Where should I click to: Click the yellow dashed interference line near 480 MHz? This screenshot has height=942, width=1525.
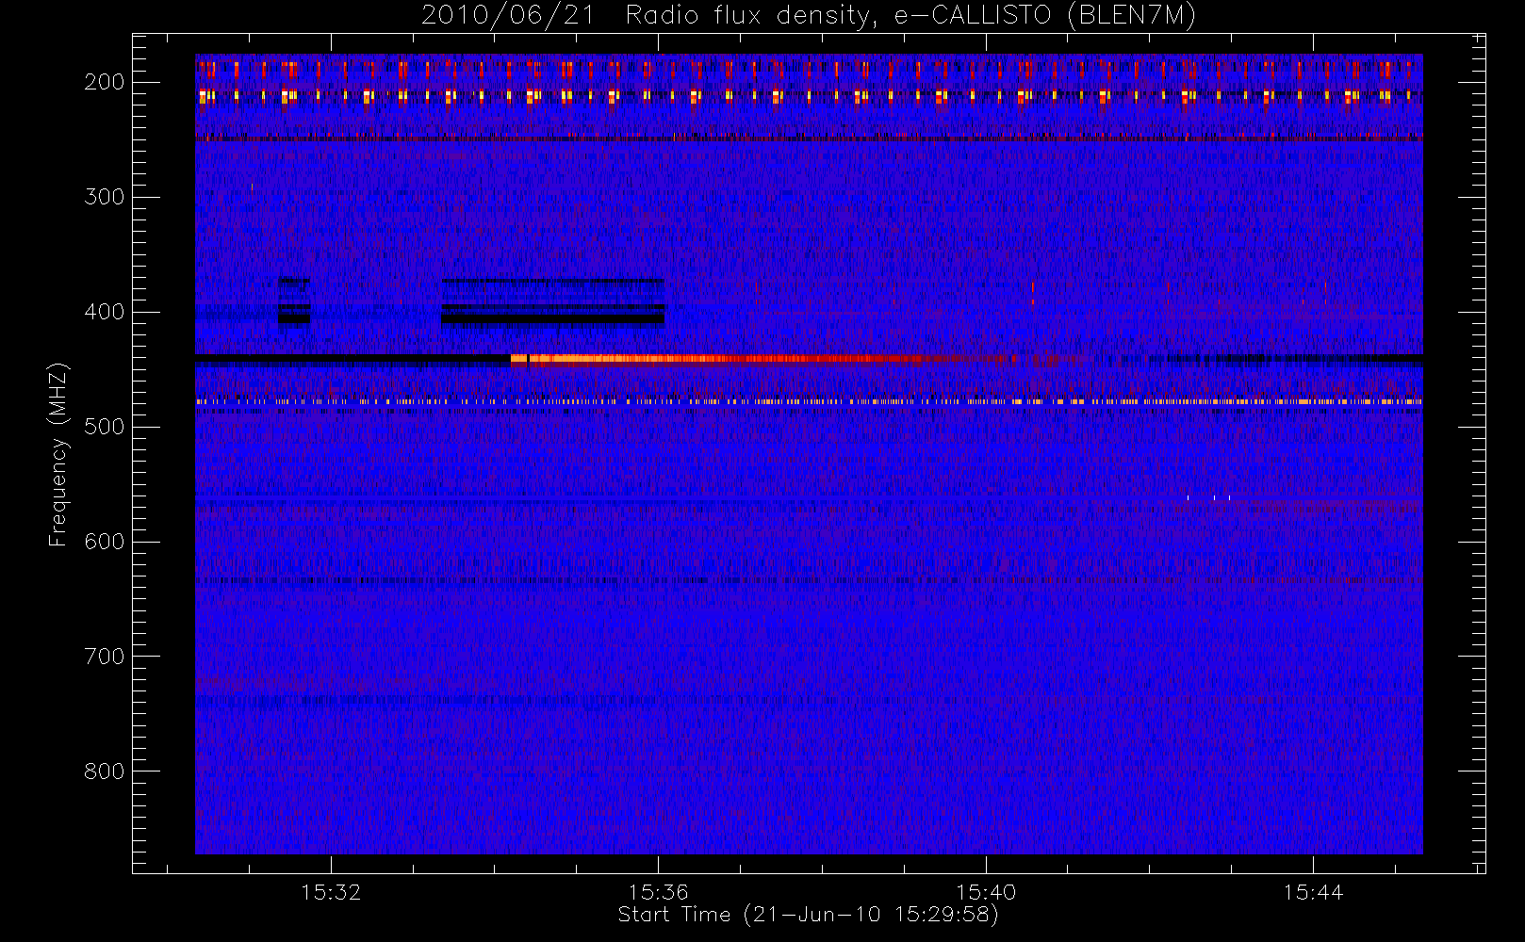tap(809, 402)
